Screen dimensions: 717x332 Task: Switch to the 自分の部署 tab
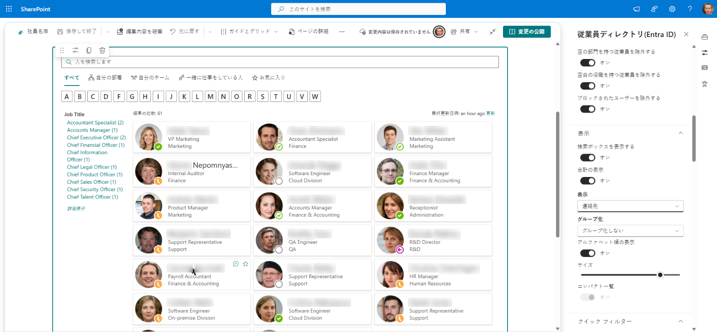point(105,78)
